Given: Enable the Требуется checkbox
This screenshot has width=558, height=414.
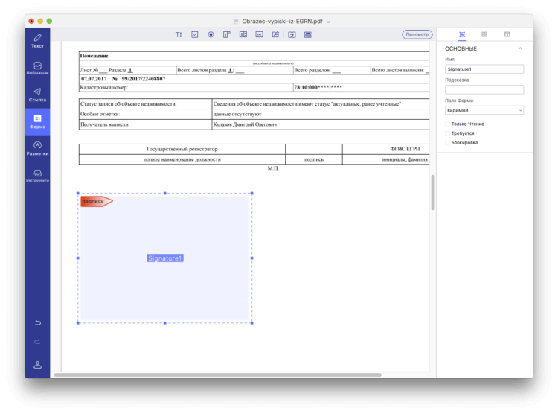Looking at the screenshot, I should coord(447,133).
